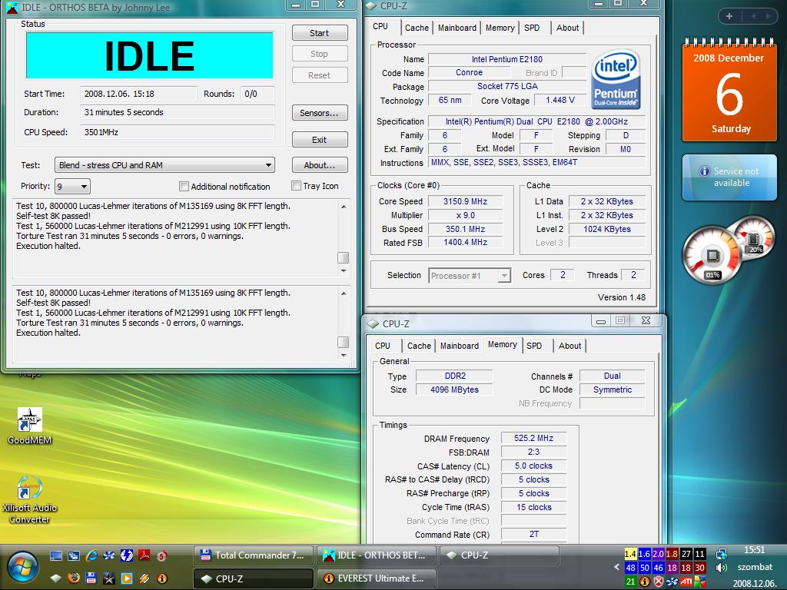Image resolution: width=787 pixels, height=590 pixels.
Task: Open the Windows Start orb
Action: pos(22,568)
